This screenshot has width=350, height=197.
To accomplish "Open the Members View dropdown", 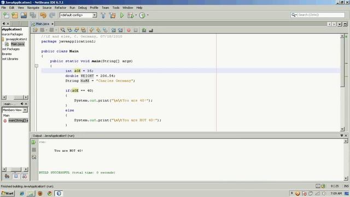I will click(x=25, y=110).
